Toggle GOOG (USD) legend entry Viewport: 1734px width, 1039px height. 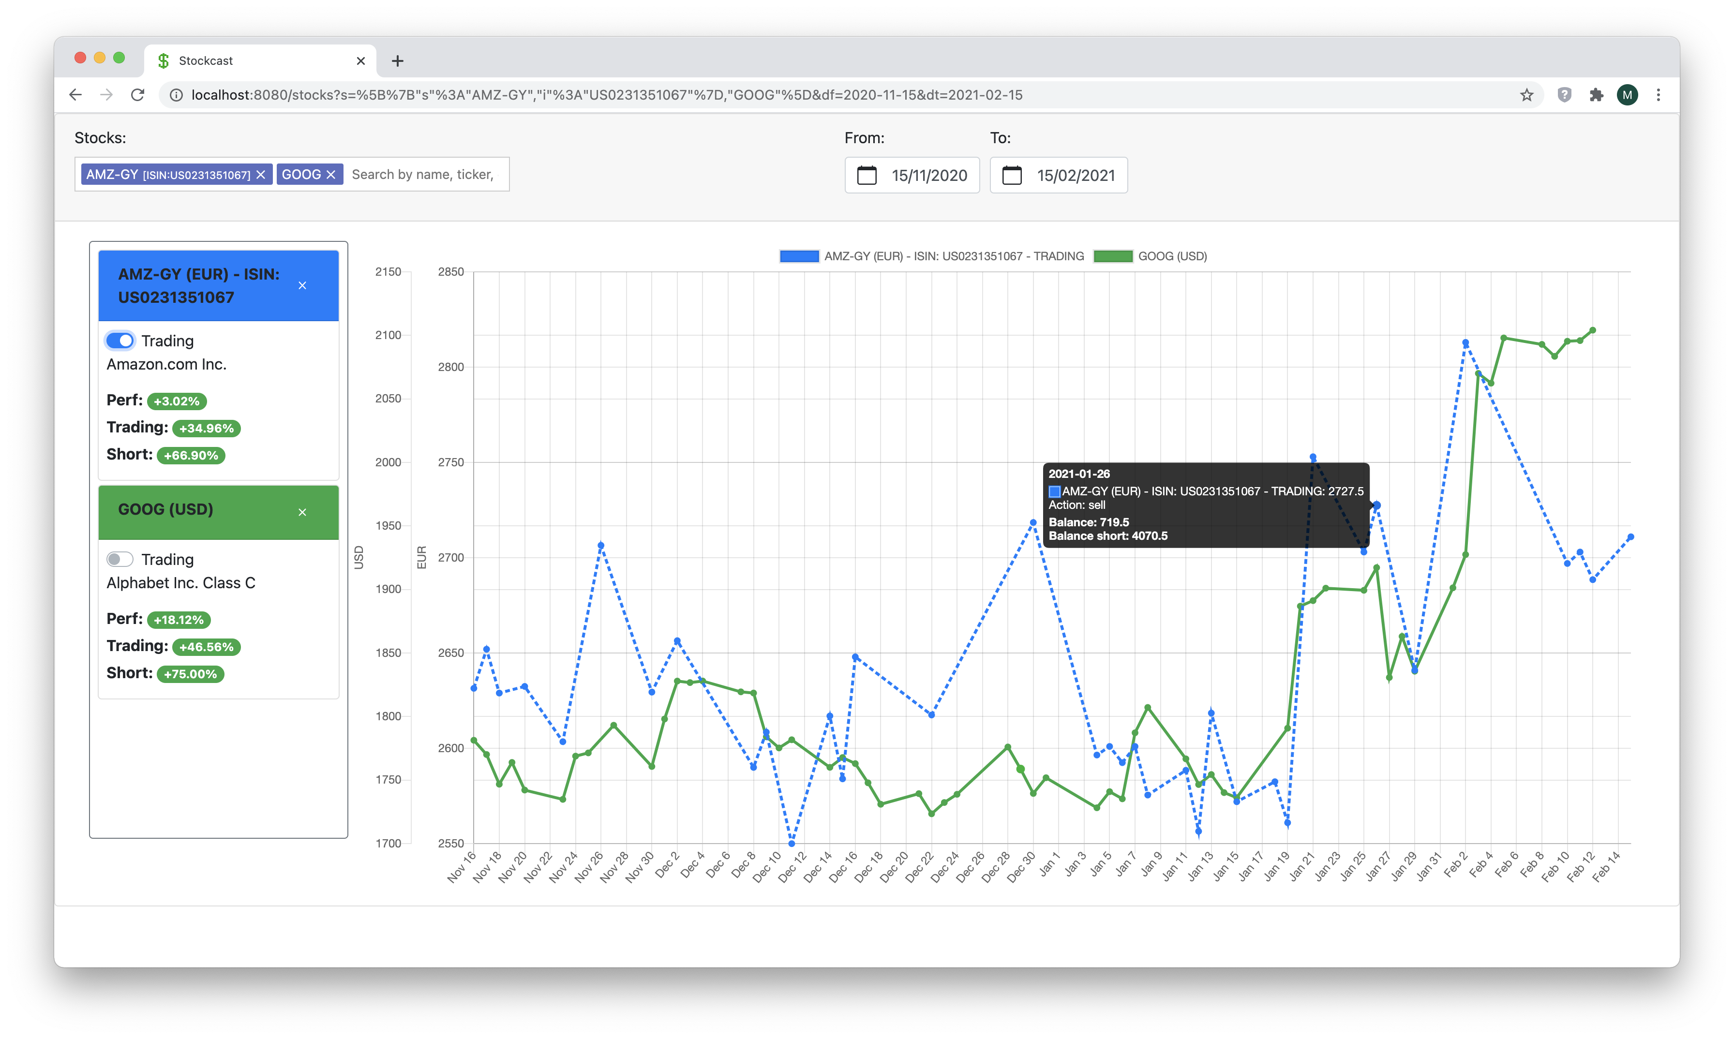pos(1172,256)
